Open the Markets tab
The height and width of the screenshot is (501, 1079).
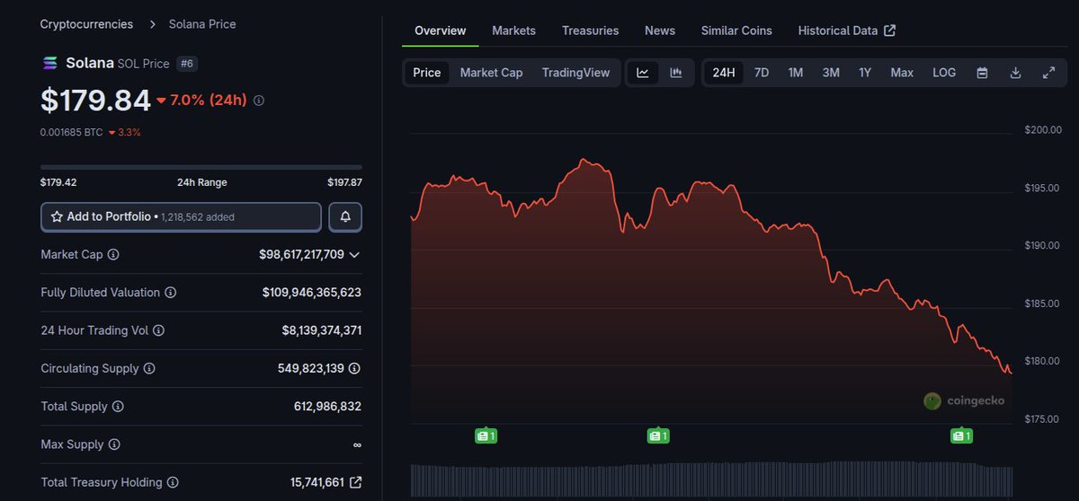(x=513, y=31)
